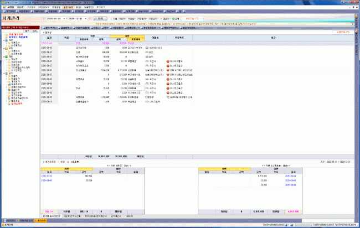Collapse the 자산 tree node
360x228 pixels.
[x=4, y=40]
